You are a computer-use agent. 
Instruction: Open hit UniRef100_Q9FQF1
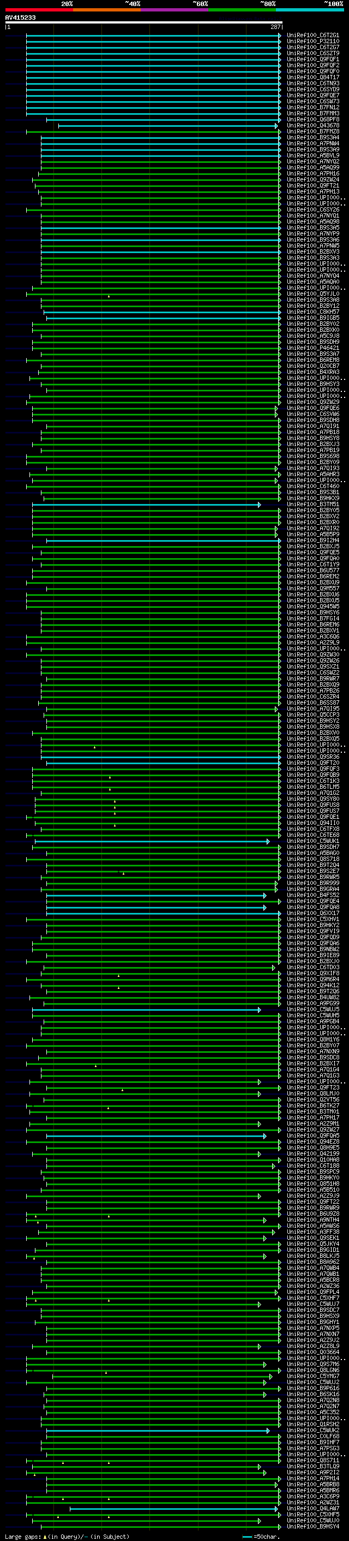(x=313, y=59)
